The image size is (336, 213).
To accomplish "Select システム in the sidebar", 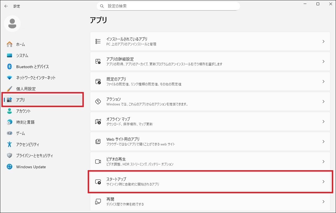I will point(22,56).
